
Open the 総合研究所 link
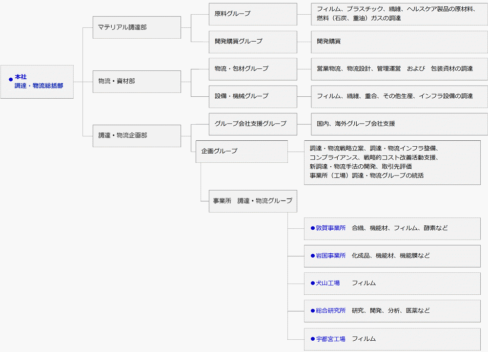[x=330, y=310]
